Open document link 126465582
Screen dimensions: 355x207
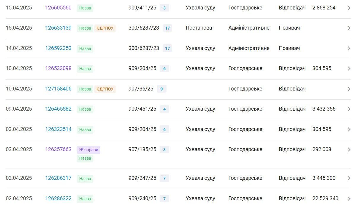(x=58, y=109)
